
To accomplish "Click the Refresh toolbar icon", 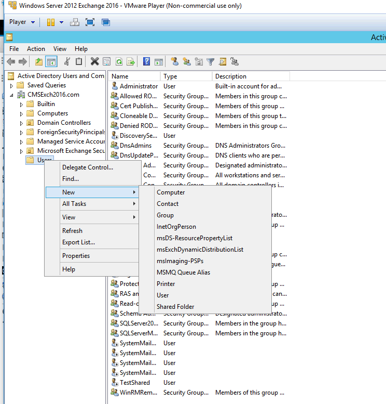I will point(119,62).
